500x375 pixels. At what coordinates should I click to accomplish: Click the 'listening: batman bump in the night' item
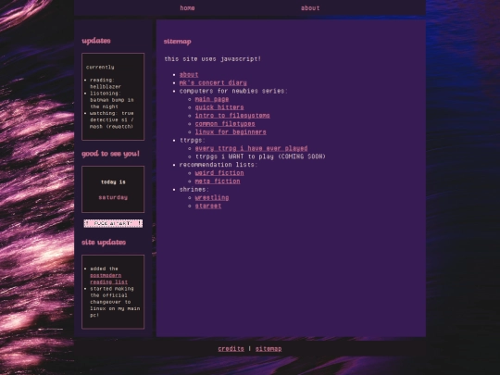[x=112, y=100]
